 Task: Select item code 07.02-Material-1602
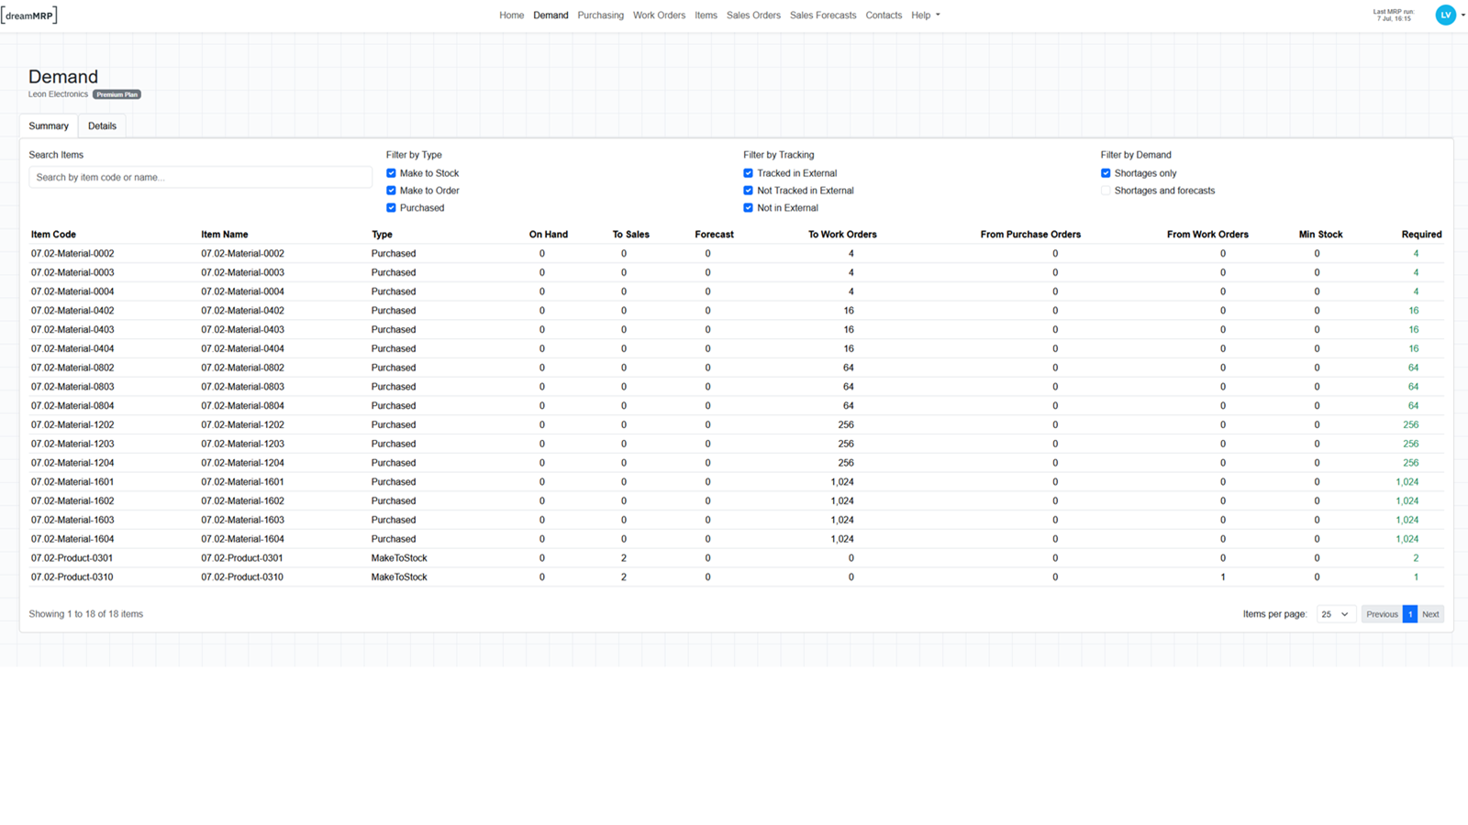(72, 501)
